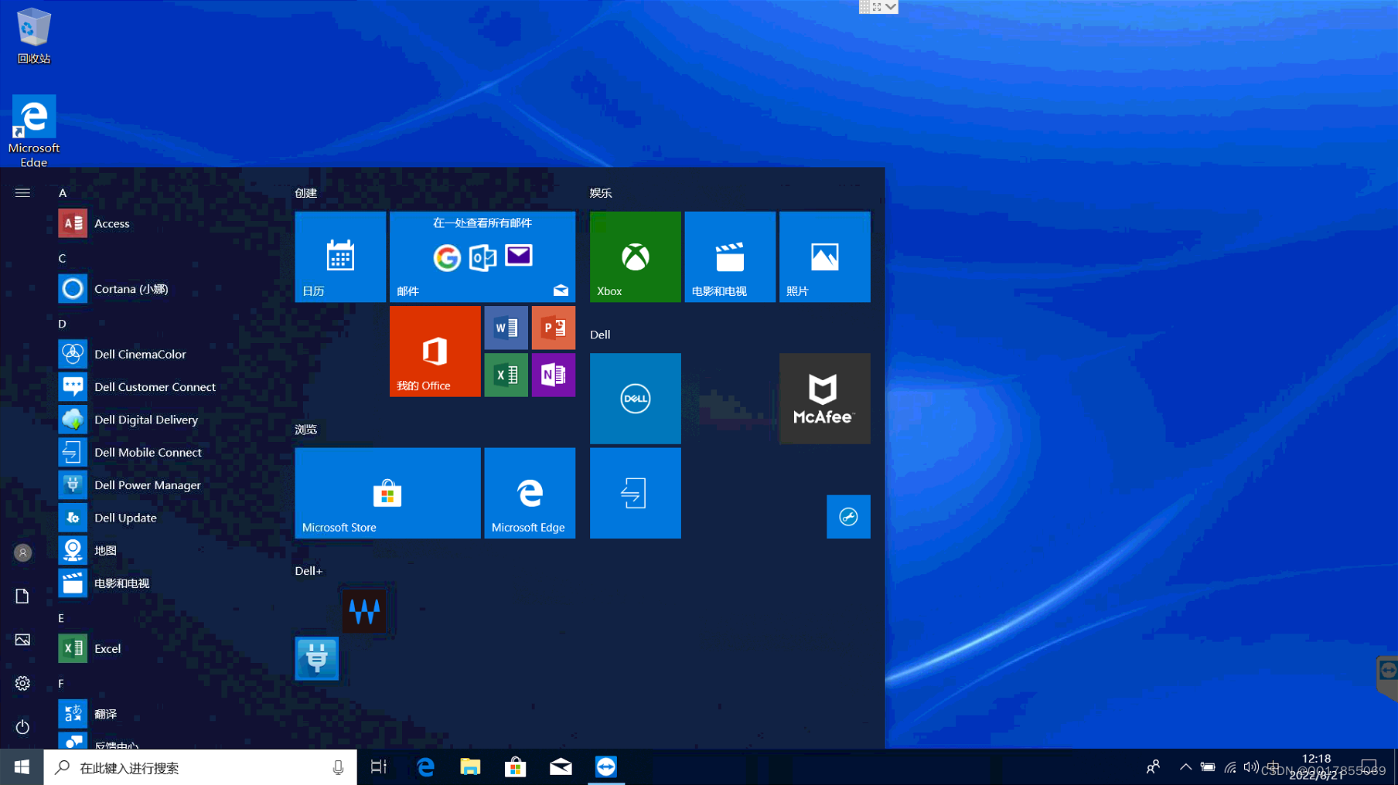Image resolution: width=1398 pixels, height=785 pixels.
Task: Open the Power options button
Action: (x=22, y=727)
